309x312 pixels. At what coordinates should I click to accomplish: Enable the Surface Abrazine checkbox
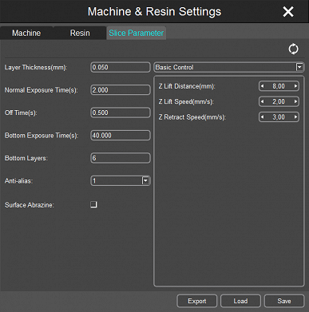tap(93, 204)
